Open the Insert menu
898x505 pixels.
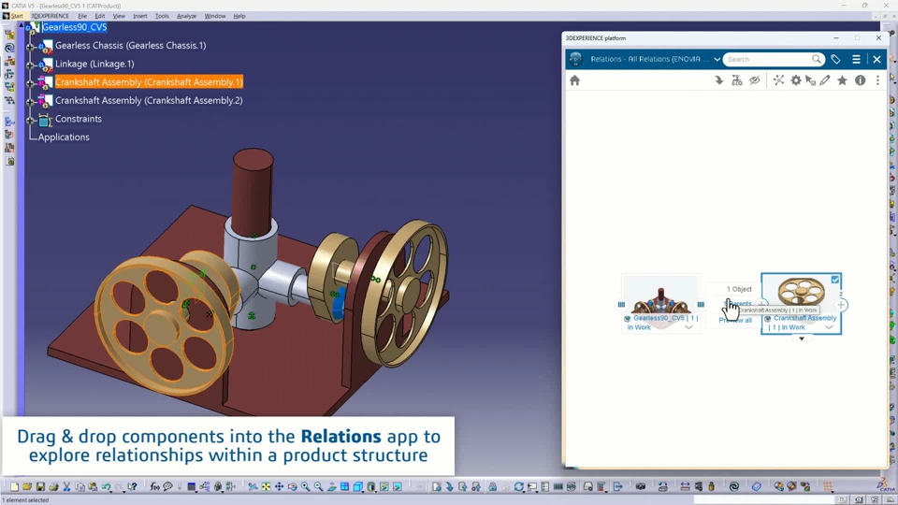139,16
